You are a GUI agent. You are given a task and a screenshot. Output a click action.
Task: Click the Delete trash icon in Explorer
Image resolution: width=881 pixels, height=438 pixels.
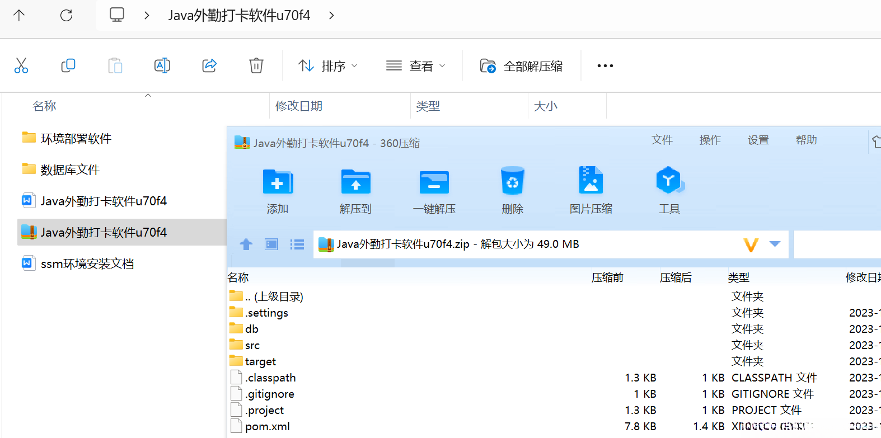[x=256, y=65]
